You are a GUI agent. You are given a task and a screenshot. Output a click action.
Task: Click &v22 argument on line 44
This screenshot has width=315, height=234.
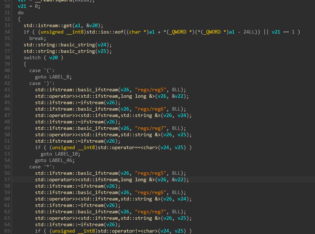point(178,96)
